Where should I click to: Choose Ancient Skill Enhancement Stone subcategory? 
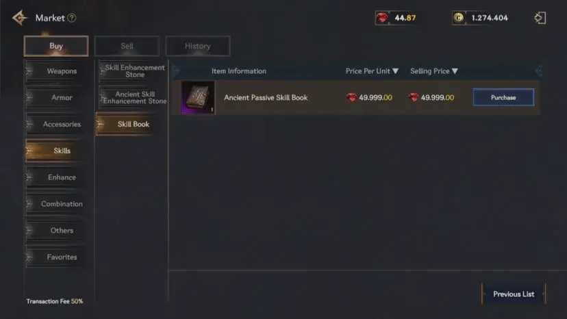134,98
